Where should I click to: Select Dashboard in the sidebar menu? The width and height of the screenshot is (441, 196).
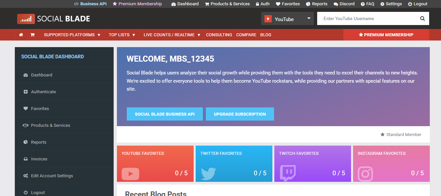pyautogui.click(x=64, y=75)
